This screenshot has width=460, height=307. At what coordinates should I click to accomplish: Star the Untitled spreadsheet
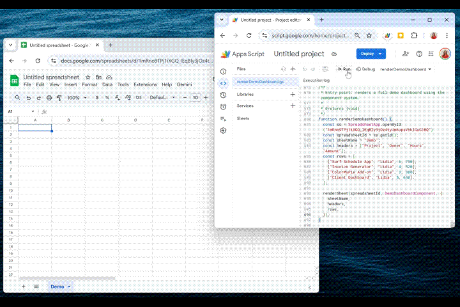88,77
